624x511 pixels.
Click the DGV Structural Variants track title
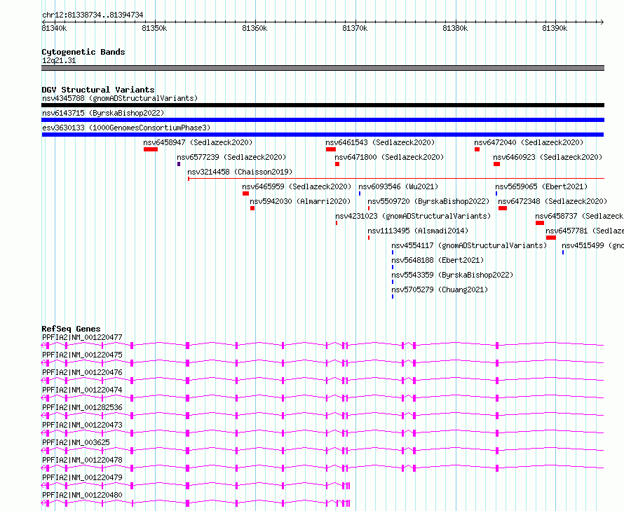[98, 90]
